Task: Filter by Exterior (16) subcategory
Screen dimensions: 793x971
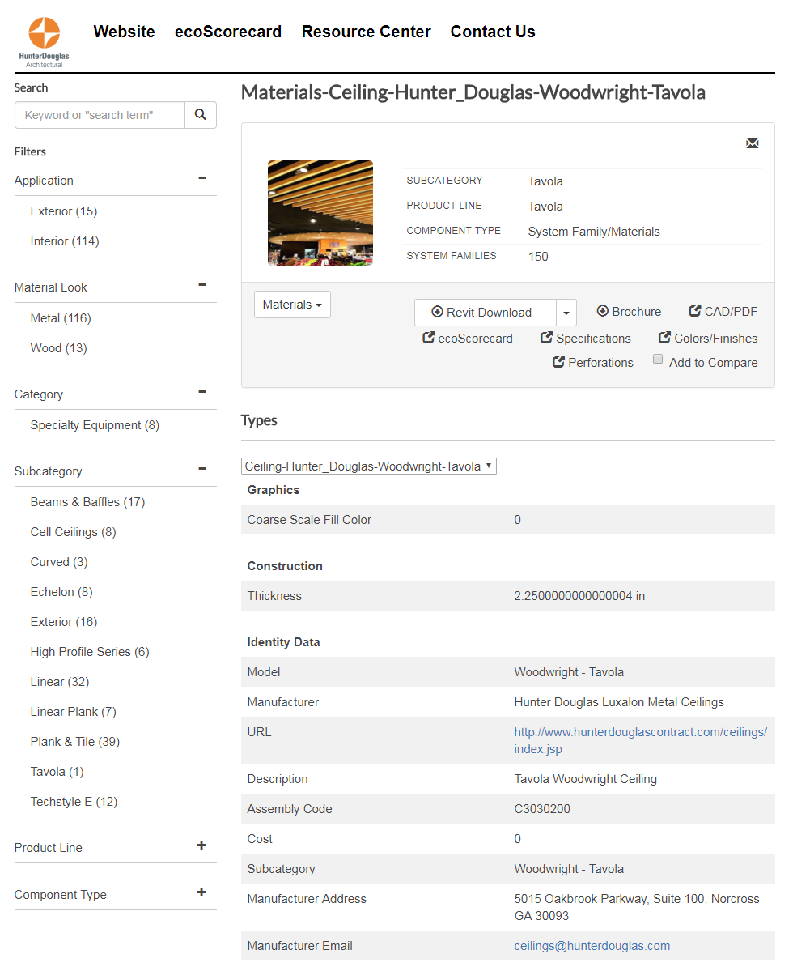Action: 64,622
